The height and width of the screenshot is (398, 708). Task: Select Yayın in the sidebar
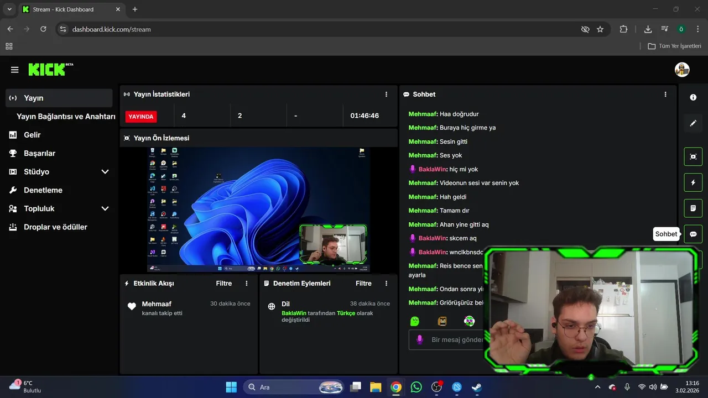tap(59, 98)
